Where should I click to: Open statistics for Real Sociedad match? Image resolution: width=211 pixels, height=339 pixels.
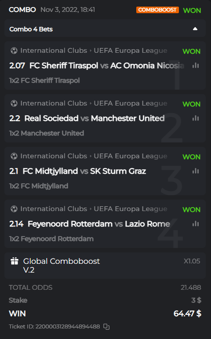tap(196, 118)
